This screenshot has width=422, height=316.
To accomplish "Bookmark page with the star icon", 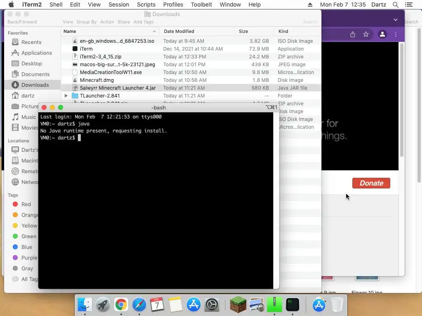I will [x=366, y=35].
